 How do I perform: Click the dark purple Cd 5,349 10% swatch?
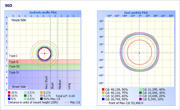[x=141, y=100]
